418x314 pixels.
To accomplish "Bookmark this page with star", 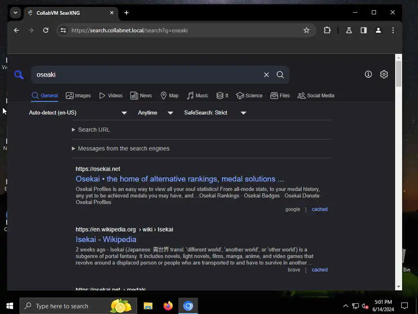I will click(x=307, y=30).
